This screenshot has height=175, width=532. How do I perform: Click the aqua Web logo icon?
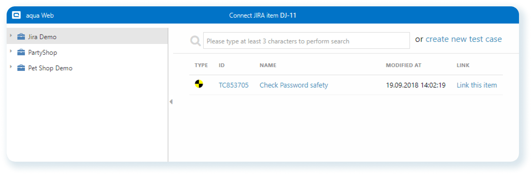click(16, 15)
